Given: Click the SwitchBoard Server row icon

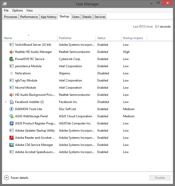Looking at the screenshot, I should click(x=12, y=45).
